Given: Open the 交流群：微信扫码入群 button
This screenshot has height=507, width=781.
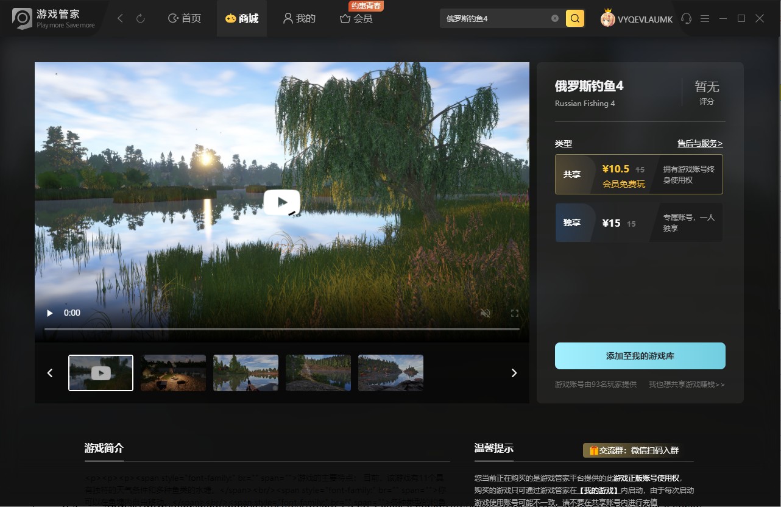Looking at the screenshot, I should [x=633, y=450].
